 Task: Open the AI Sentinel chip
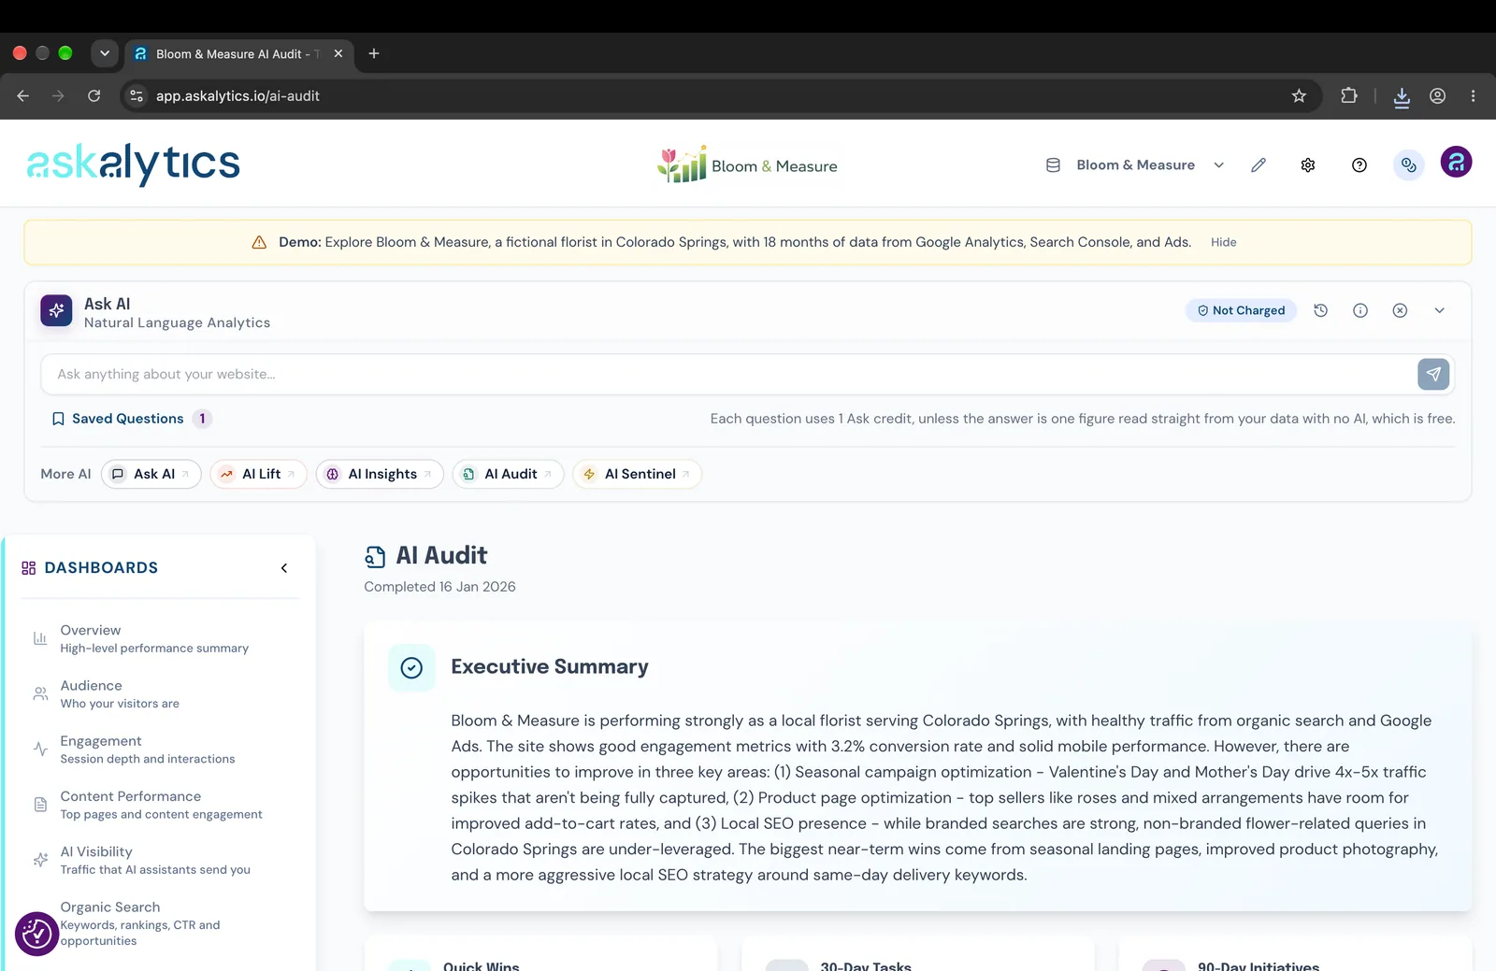coord(637,474)
